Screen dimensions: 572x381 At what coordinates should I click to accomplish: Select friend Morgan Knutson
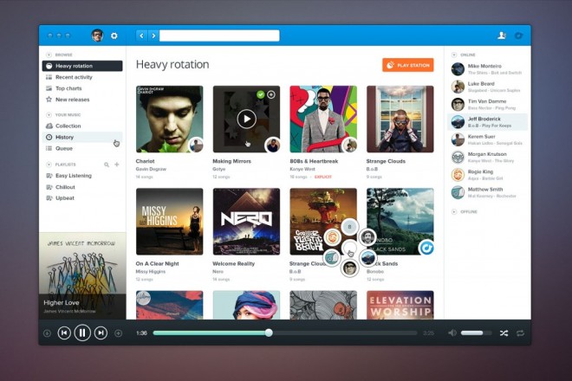coord(487,157)
